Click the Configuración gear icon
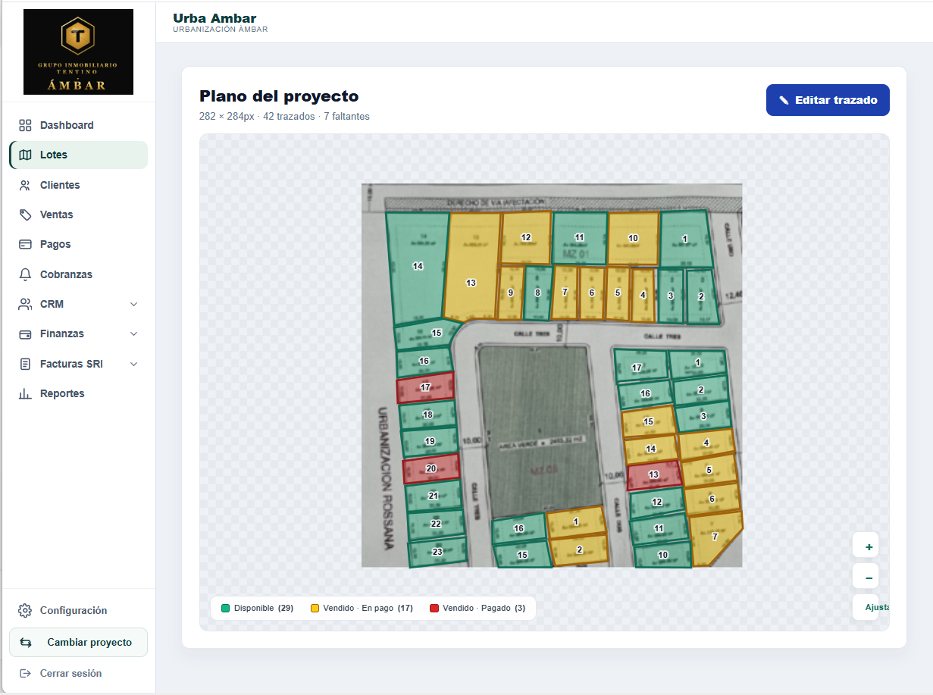 pyautogui.click(x=25, y=610)
